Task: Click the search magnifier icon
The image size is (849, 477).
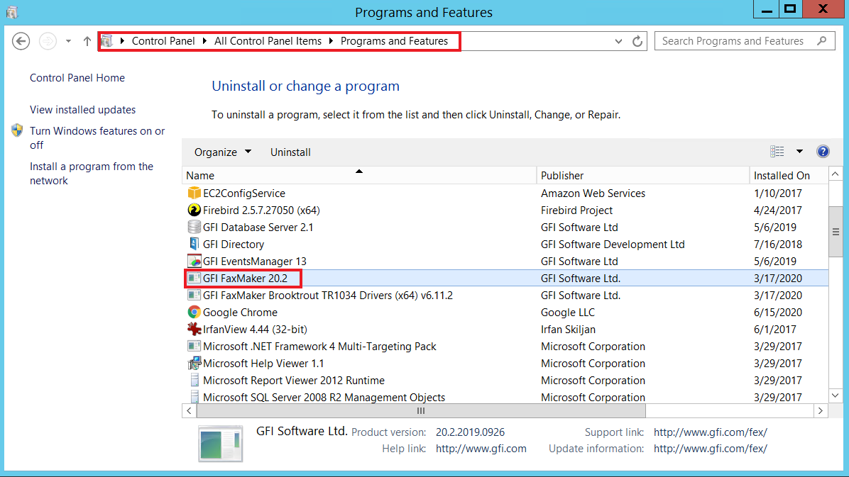Action: pos(822,40)
